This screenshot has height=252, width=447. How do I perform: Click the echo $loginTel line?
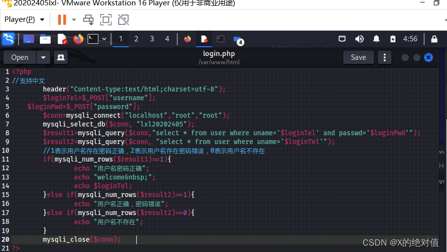[103, 186]
